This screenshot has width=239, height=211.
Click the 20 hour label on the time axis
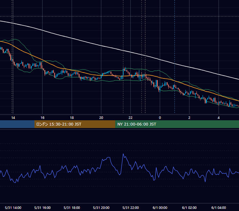click(101, 118)
